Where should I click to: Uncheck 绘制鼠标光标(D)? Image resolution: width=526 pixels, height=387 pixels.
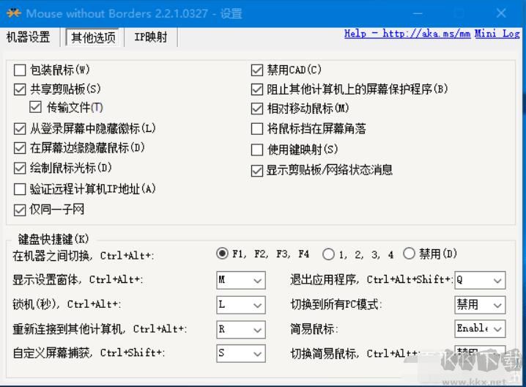[20, 168]
